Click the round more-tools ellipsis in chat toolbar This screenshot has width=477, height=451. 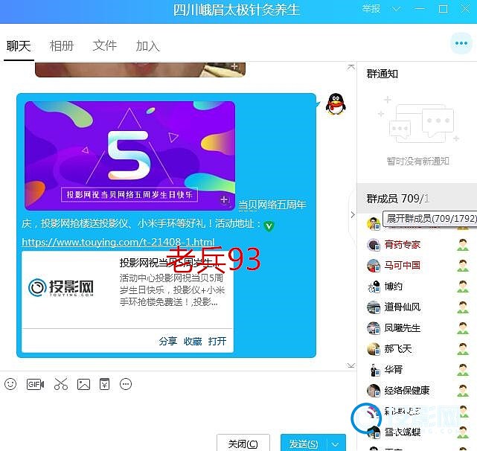point(126,384)
